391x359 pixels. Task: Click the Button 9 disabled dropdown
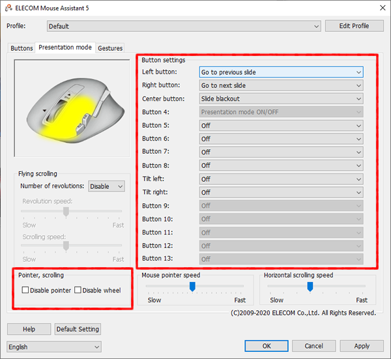pos(281,206)
